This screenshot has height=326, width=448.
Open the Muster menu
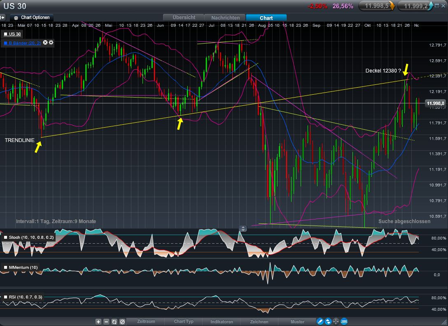pos(297,322)
